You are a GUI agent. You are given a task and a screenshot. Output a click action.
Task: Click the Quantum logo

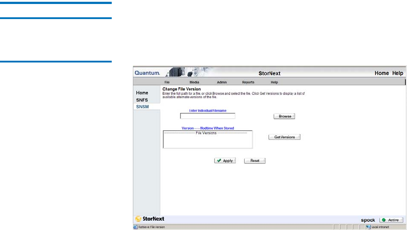pos(147,73)
